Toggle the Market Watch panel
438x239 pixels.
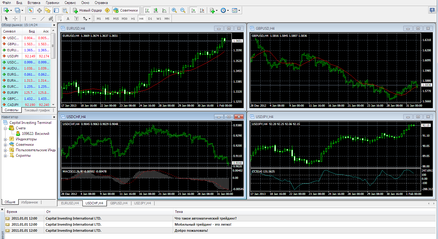click(31, 10)
